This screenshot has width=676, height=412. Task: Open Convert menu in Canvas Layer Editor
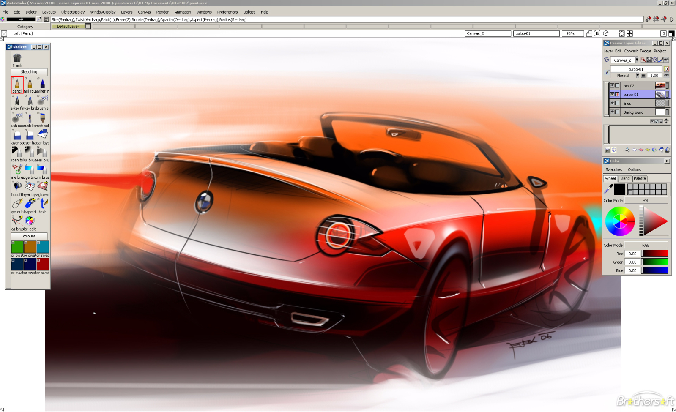[x=630, y=51]
